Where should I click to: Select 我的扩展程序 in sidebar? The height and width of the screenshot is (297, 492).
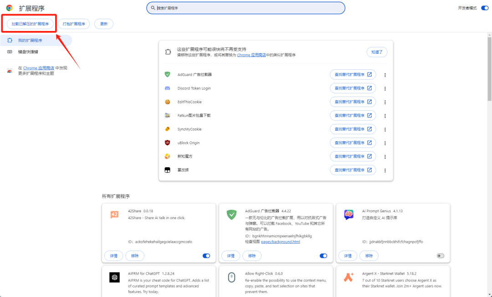(x=36, y=40)
